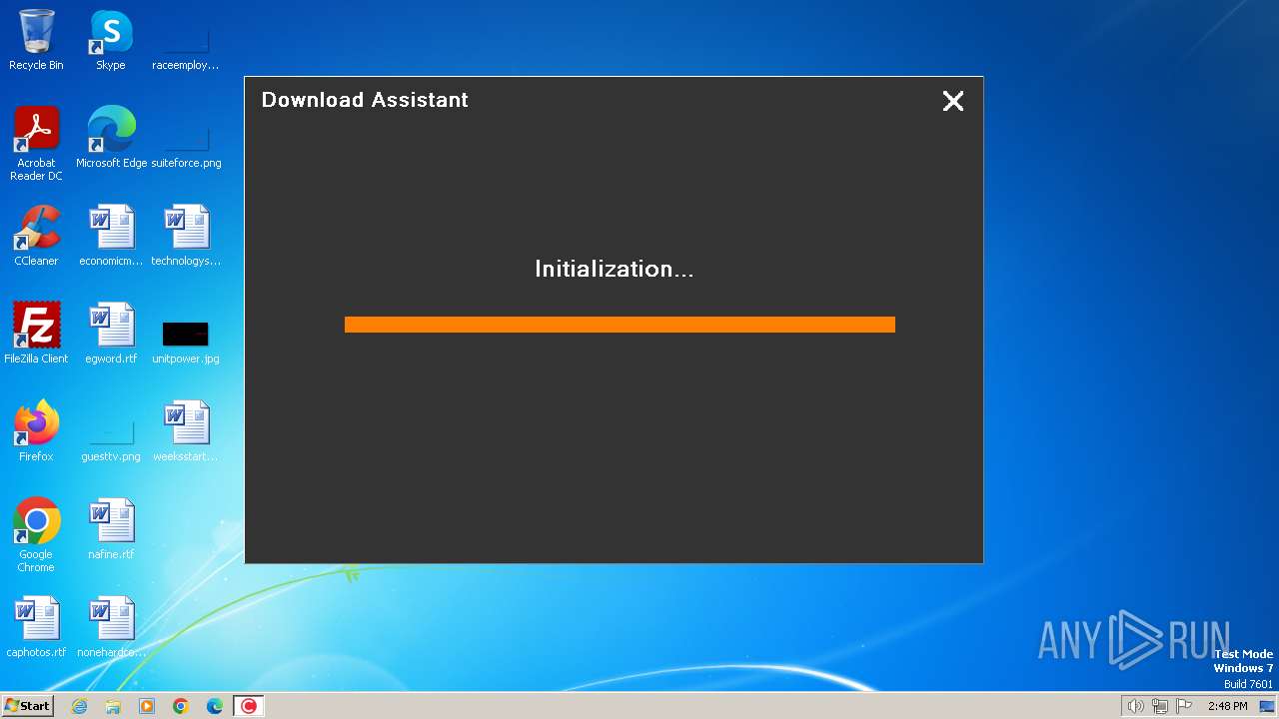The height and width of the screenshot is (719, 1279).
Task: Click the orange initialization progress bar
Action: (x=620, y=325)
